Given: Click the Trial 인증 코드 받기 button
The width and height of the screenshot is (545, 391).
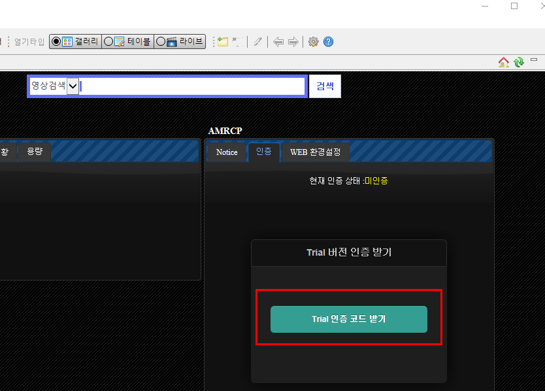Looking at the screenshot, I should coord(349,319).
